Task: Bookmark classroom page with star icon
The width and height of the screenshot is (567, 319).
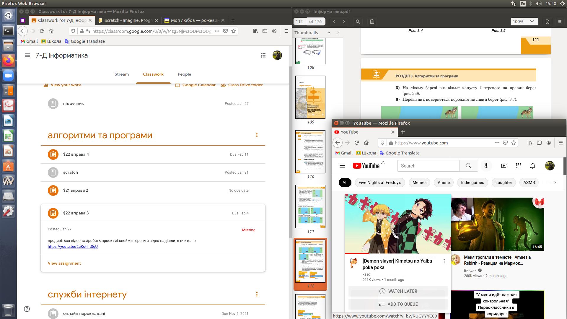Action: (234, 31)
